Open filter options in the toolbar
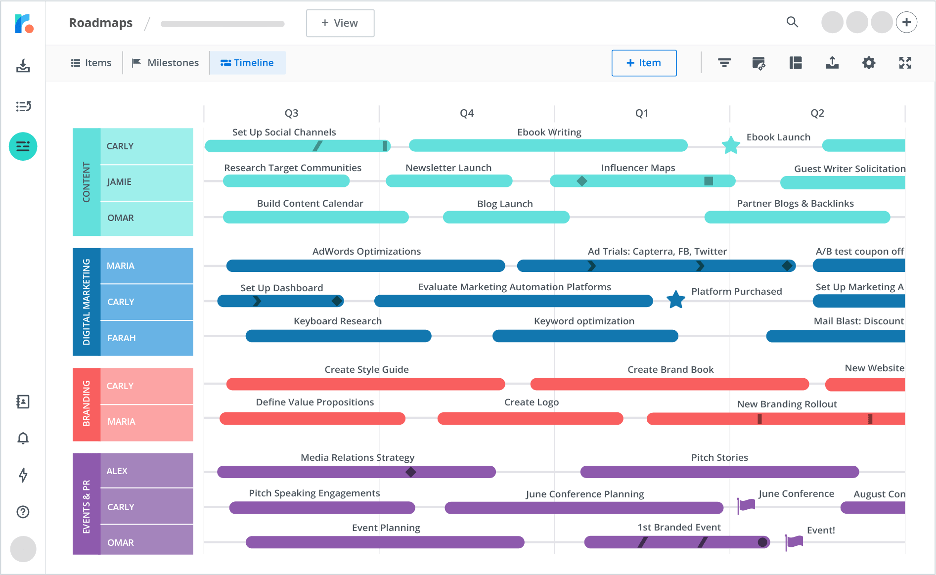 pyautogui.click(x=724, y=63)
